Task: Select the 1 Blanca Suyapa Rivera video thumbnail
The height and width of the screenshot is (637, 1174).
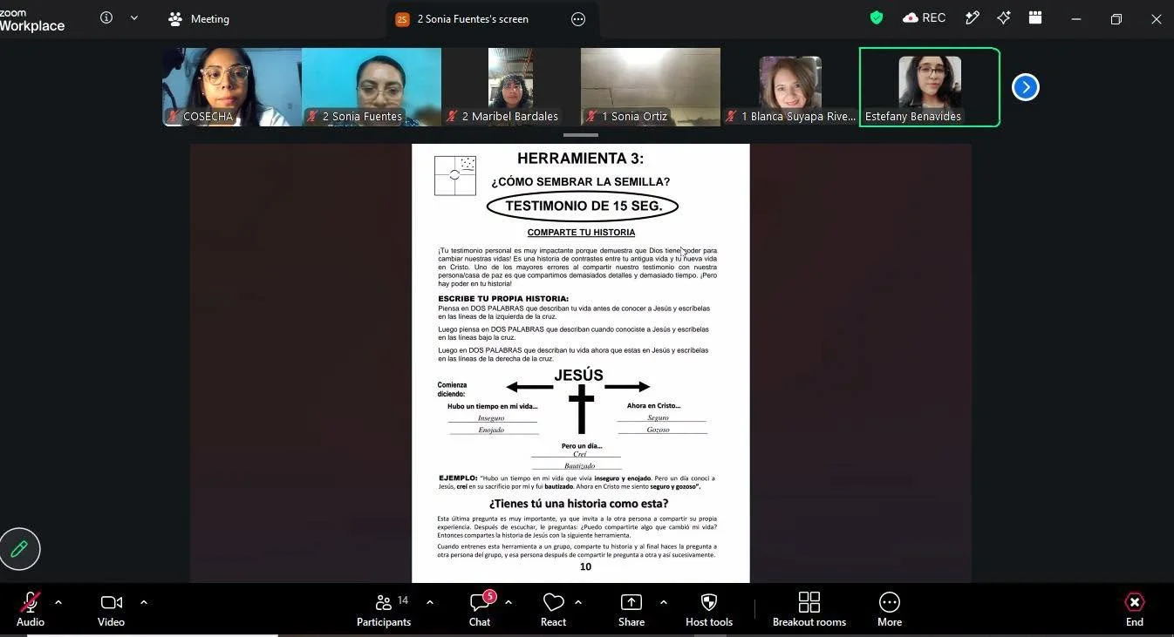Action: pos(790,87)
